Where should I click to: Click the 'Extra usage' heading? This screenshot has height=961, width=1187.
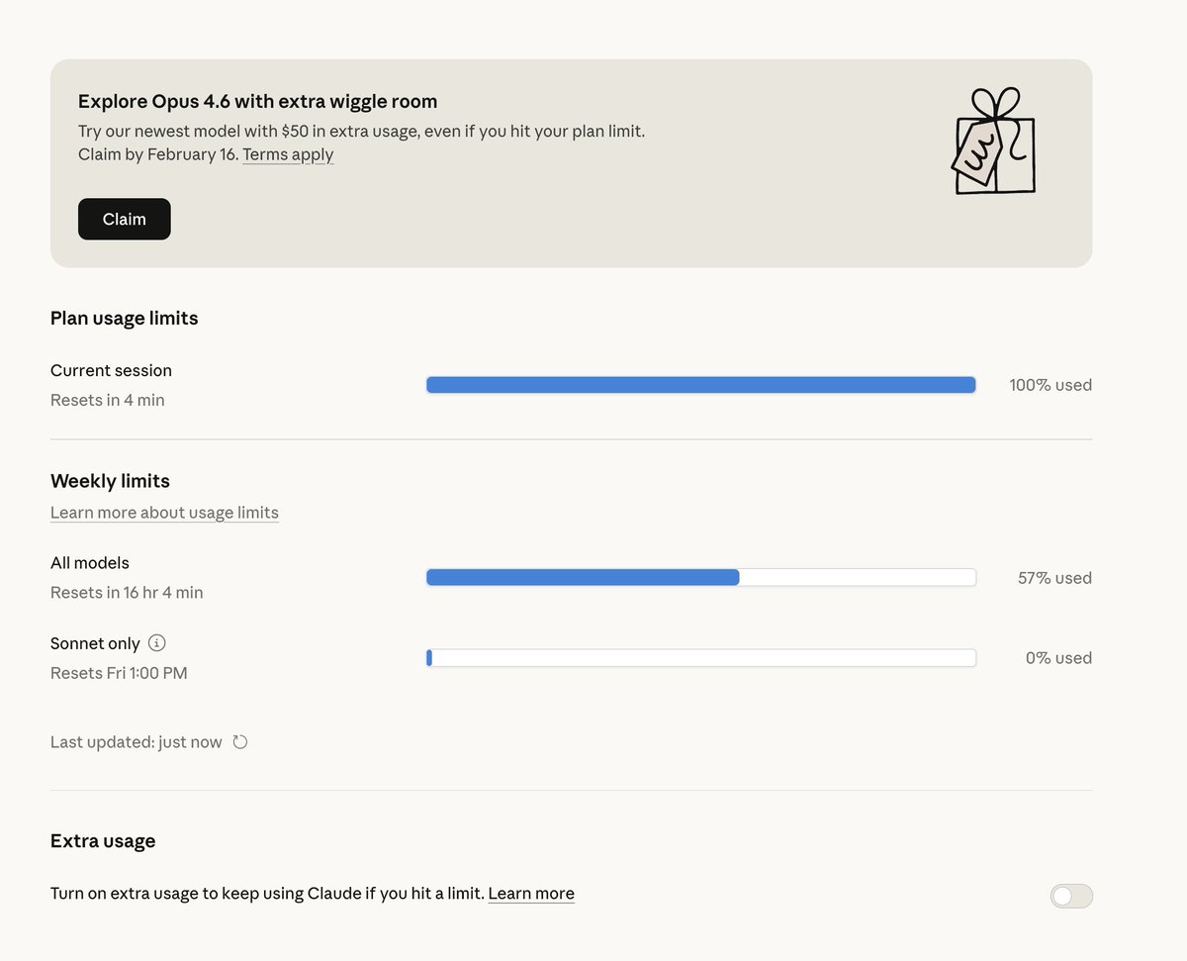coord(103,841)
